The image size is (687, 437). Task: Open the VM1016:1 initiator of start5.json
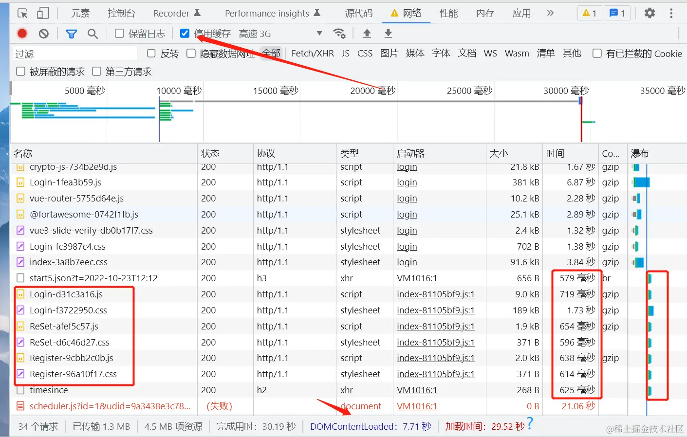(417, 278)
